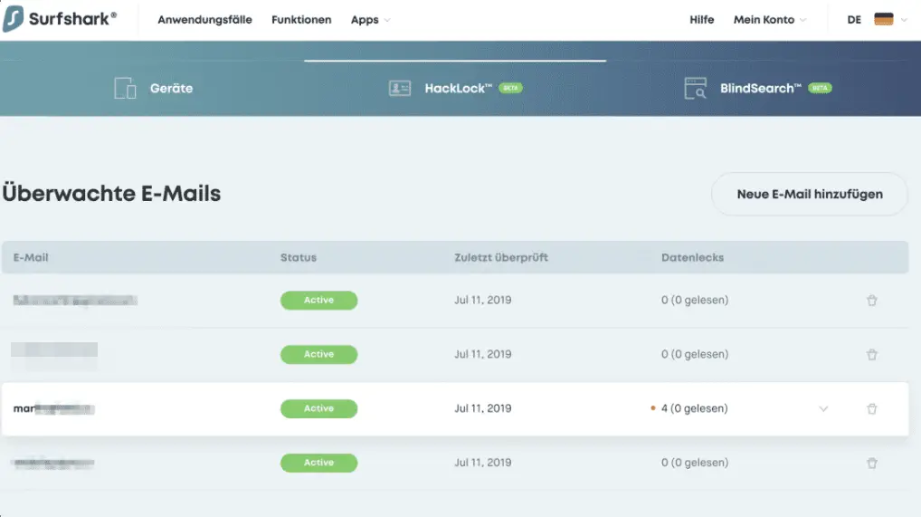This screenshot has width=921, height=517.
Task: Open the Hilfe page
Action: [702, 19]
